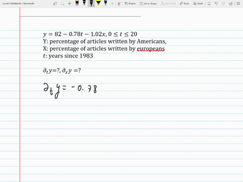Add a new pen with plus

tap(112, 4)
